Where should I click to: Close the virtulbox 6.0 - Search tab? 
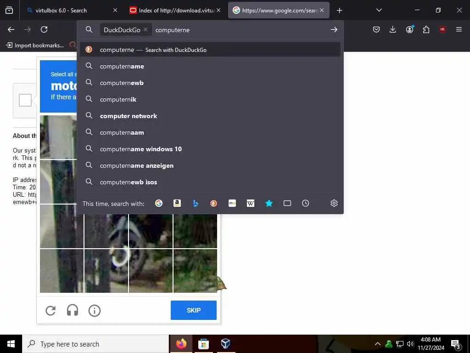coord(115,10)
